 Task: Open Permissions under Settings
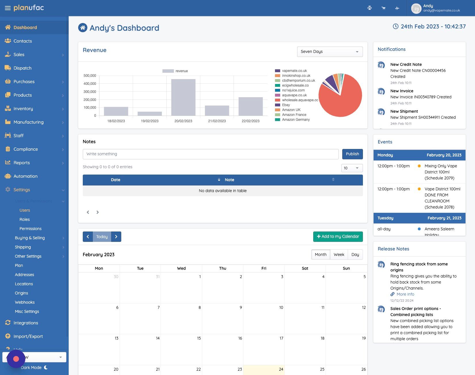[x=30, y=229]
